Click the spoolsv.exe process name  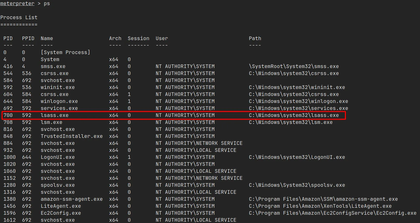(x=57, y=185)
